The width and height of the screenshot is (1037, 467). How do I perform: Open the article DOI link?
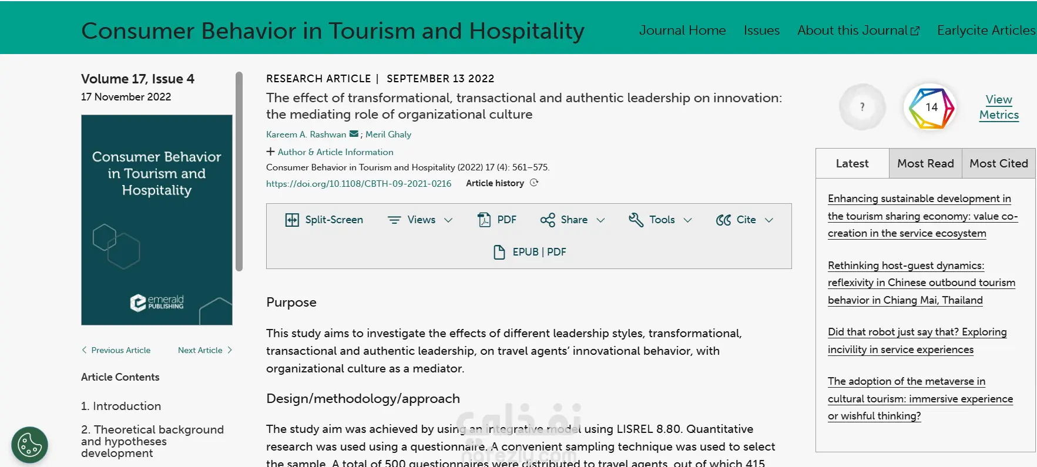[x=358, y=183]
